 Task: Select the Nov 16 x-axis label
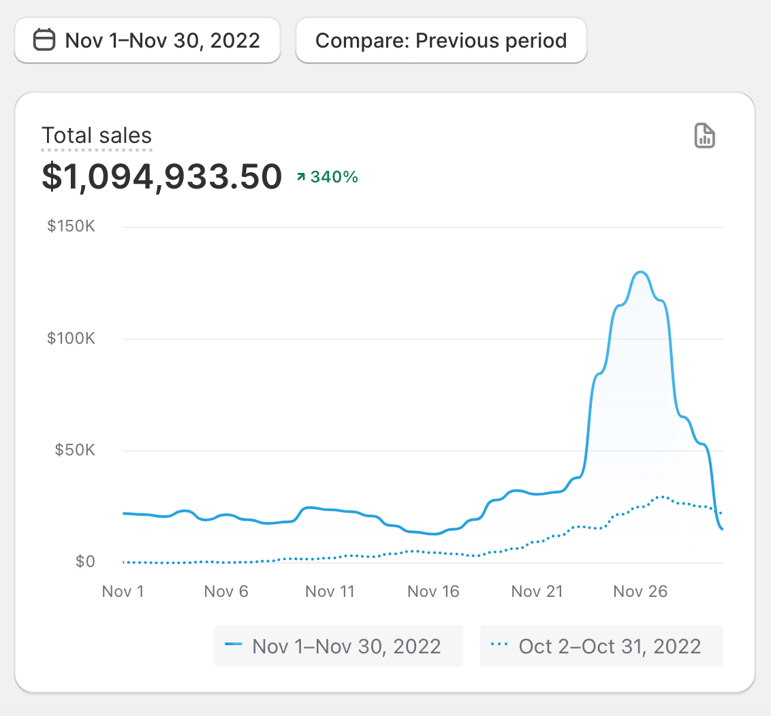pos(433,591)
